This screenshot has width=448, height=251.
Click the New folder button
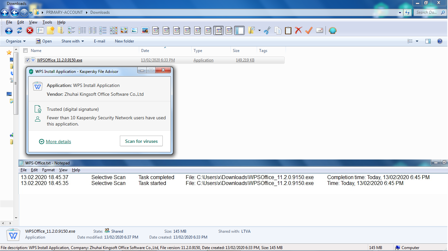tap(124, 41)
